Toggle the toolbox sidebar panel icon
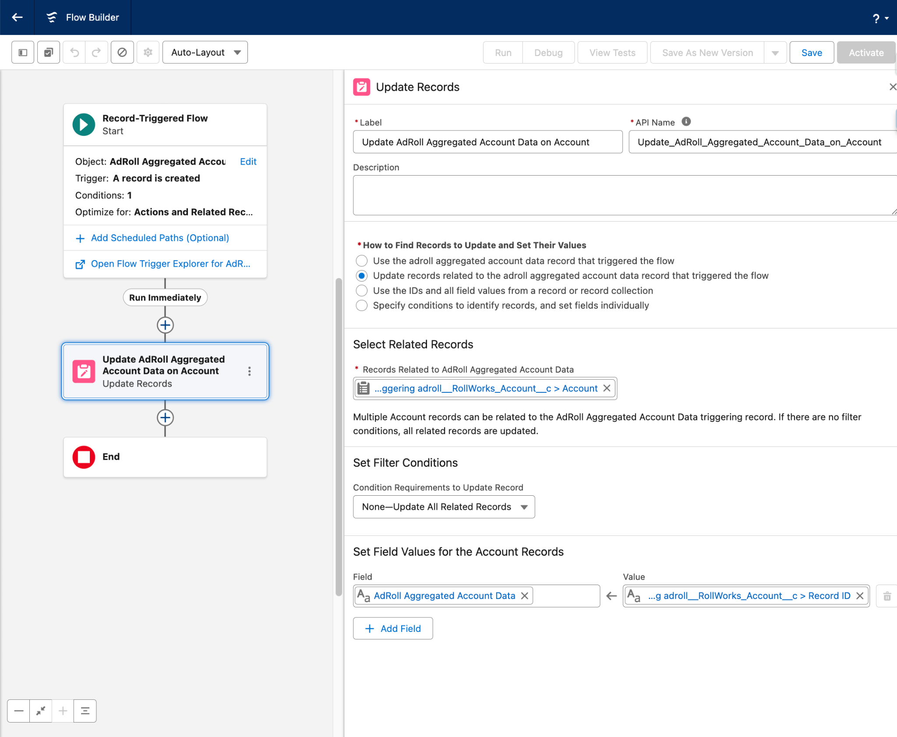Image resolution: width=897 pixels, height=737 pixels. point(23,53)
